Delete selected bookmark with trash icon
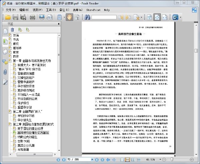200x164 pixels. click(12, 30)
